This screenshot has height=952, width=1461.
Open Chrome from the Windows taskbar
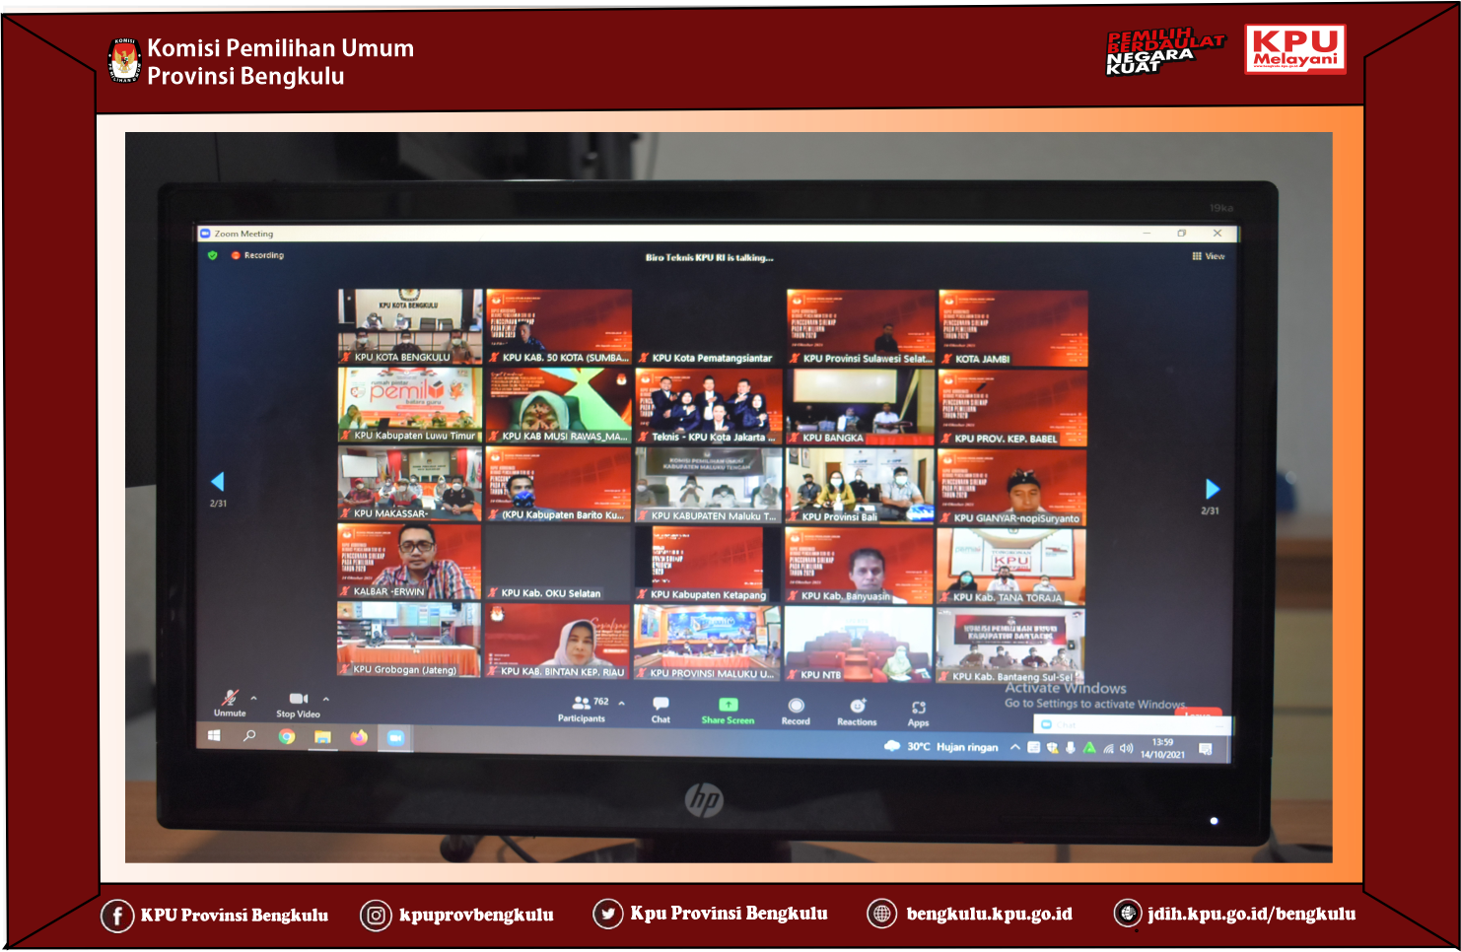(286, 736)
